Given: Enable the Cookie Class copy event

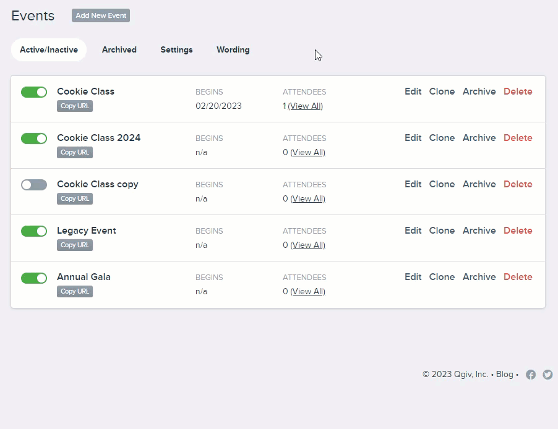Looking at the screenshot, I should pyautogui.click(x=34, y=185).
